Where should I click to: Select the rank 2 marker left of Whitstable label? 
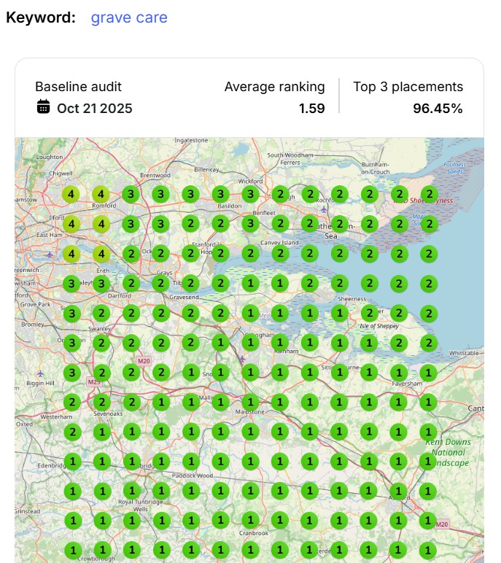[x=429, y=343]
